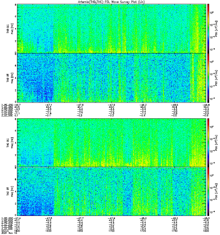Click THB X_RE_GSE value '-48.5'
Image resolution: width=220 pixels, height=235 pixels.
click(x=174, y=105)
